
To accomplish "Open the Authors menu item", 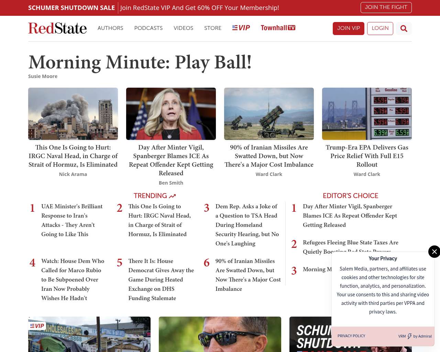I will pos(110,28).
